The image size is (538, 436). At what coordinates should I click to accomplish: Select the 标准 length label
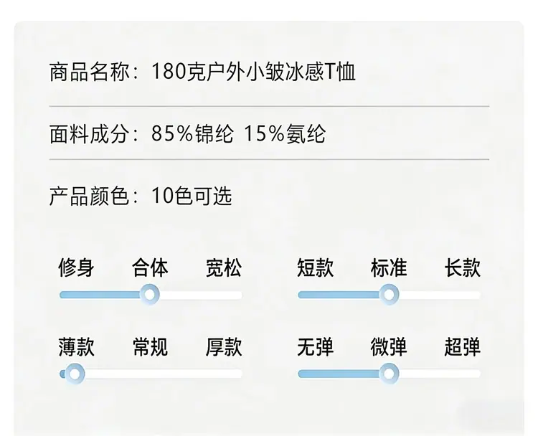[x=389, y=267]
